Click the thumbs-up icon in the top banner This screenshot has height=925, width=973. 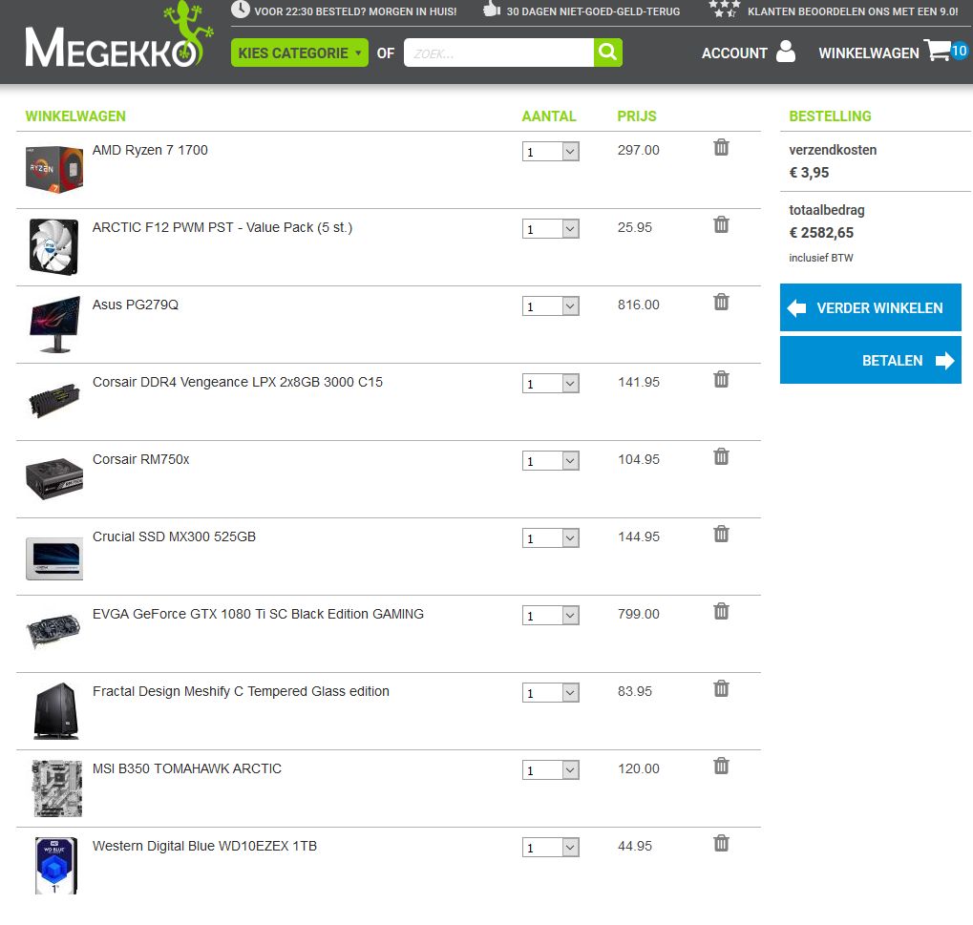(x=492, y=9)
